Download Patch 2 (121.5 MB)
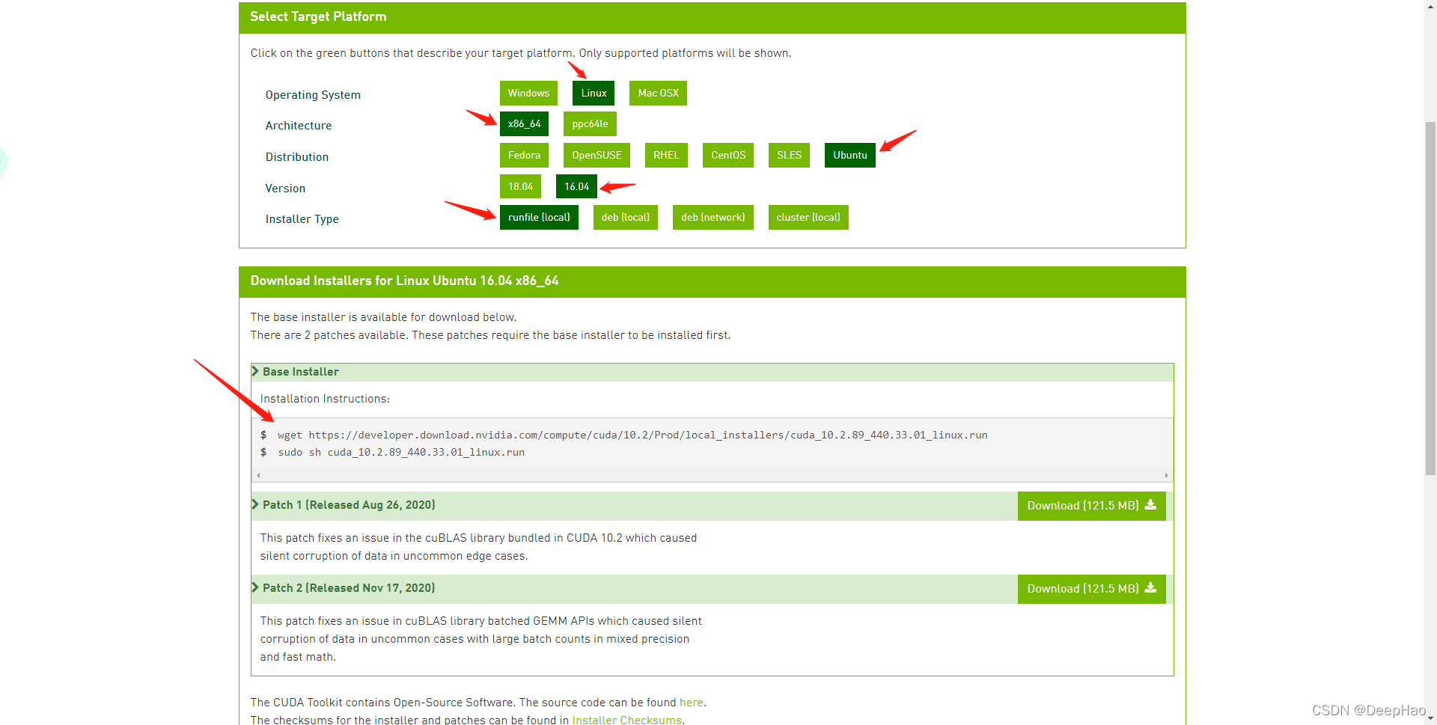 [1091, 589]
